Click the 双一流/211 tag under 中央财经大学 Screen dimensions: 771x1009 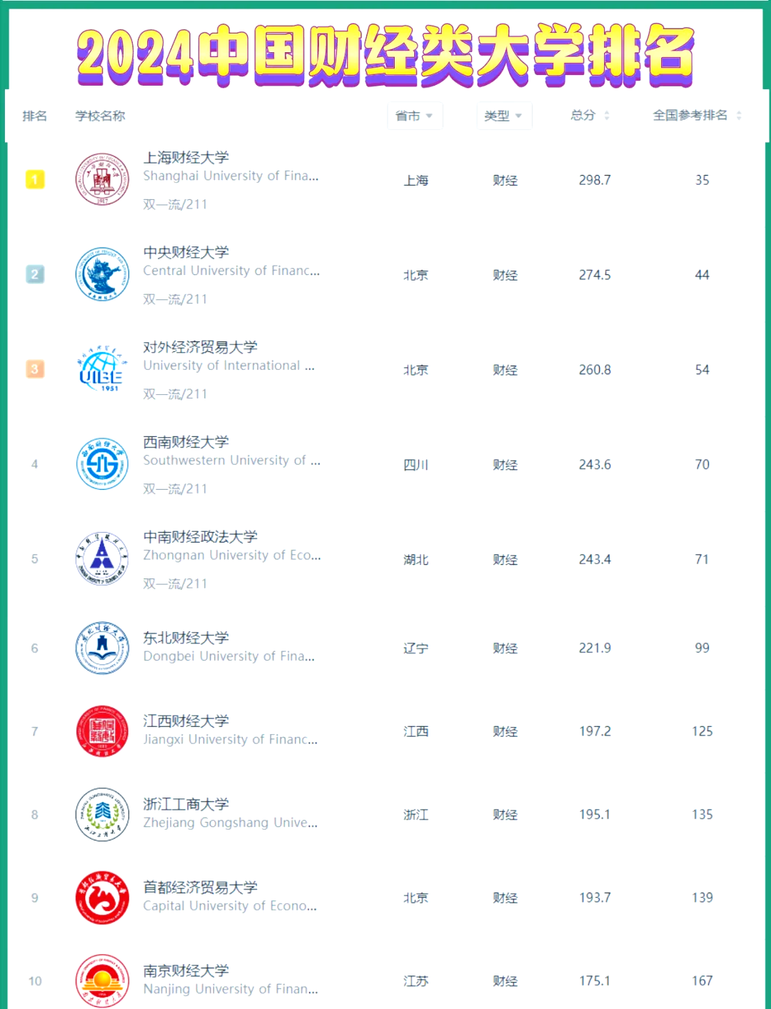pos(175,299)
